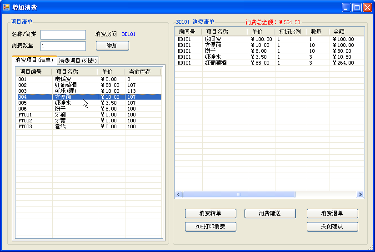Select the 消费项目(清单) tab
Screen dimensions: 375x252
click(x=35, y=60)
